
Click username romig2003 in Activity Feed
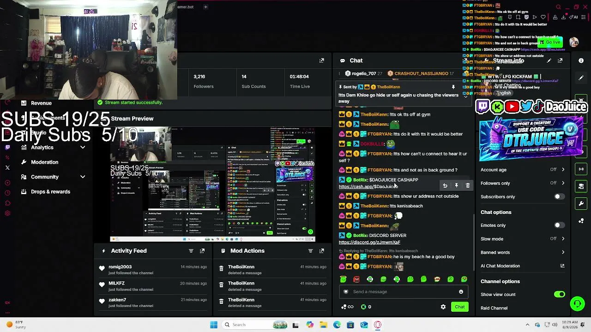(x=120, y=267)
